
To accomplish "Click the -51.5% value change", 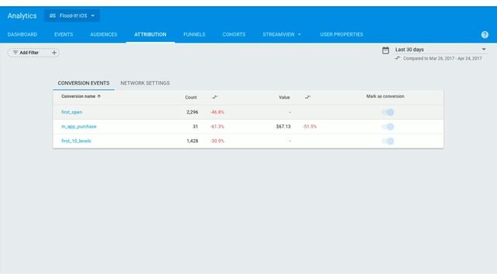I will [x=310, y=127].
